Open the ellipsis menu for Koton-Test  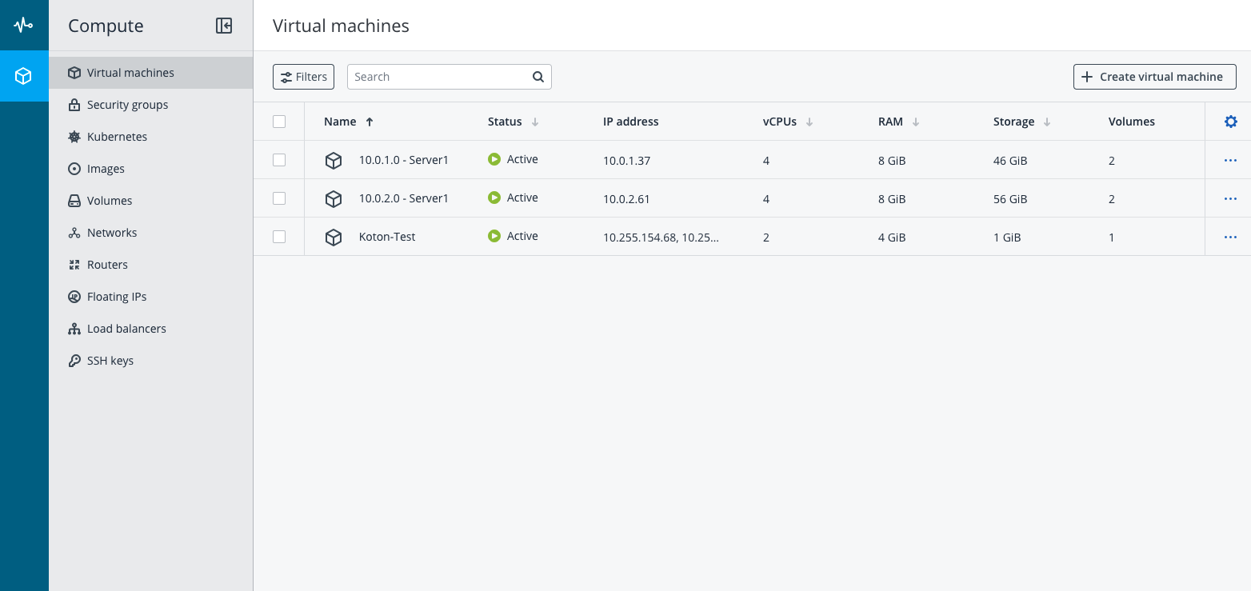pyautogui.click(x=1230, y=237)
